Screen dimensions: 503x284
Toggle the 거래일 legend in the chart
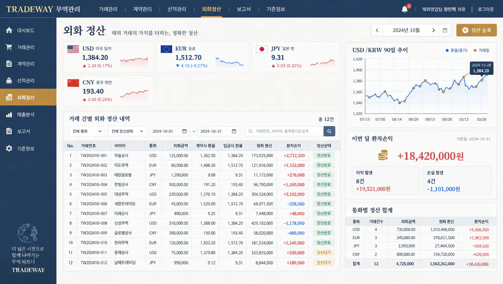click(481, 50)
